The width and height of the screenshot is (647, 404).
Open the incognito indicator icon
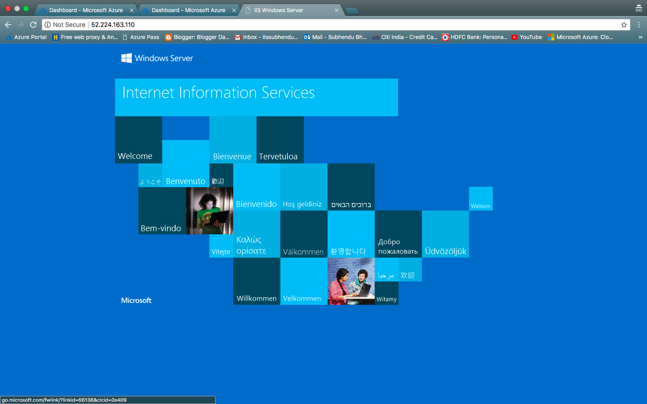[638, 9]
